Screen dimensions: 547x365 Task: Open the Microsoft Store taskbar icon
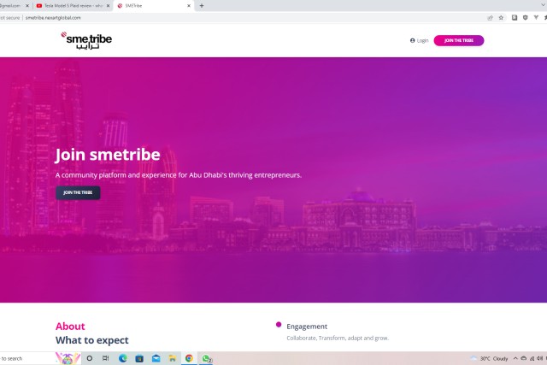[x=139, y=358]
